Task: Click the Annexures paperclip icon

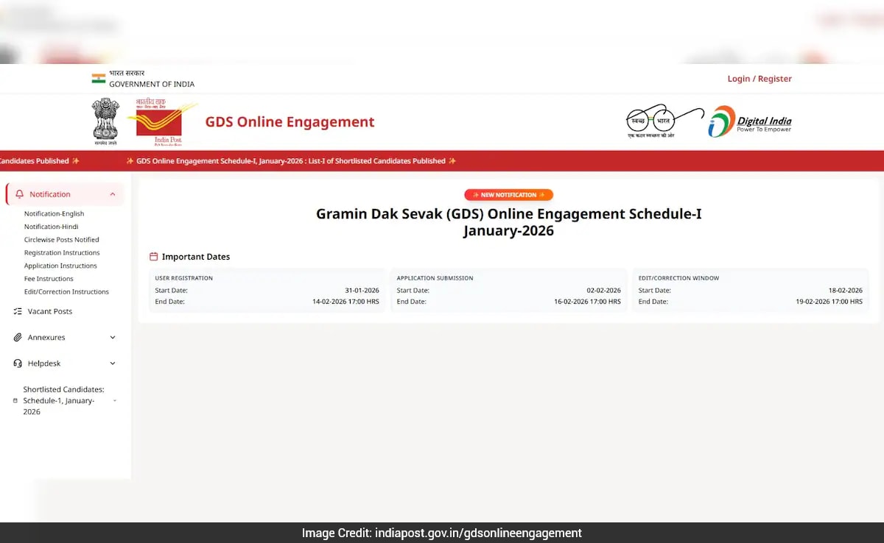Action: click(16, 337)
